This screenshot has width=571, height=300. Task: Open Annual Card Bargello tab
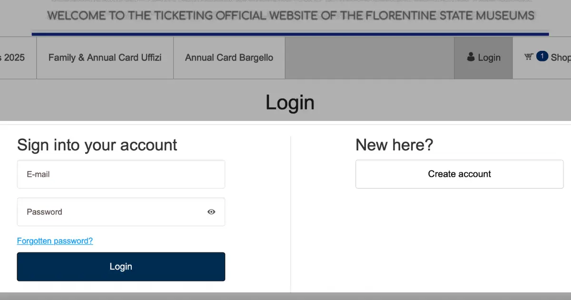click(x=229, y=58)
